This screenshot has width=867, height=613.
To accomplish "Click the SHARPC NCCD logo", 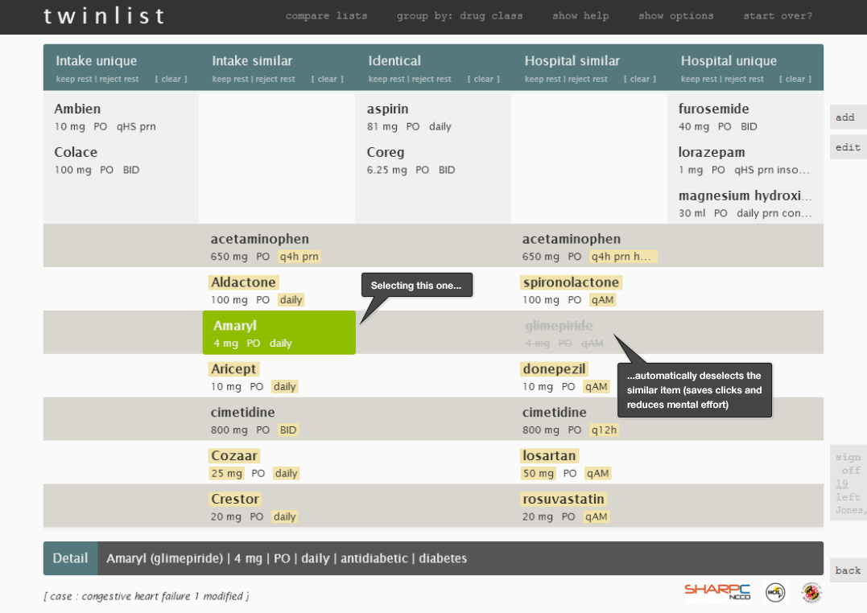I will [717, 593].
